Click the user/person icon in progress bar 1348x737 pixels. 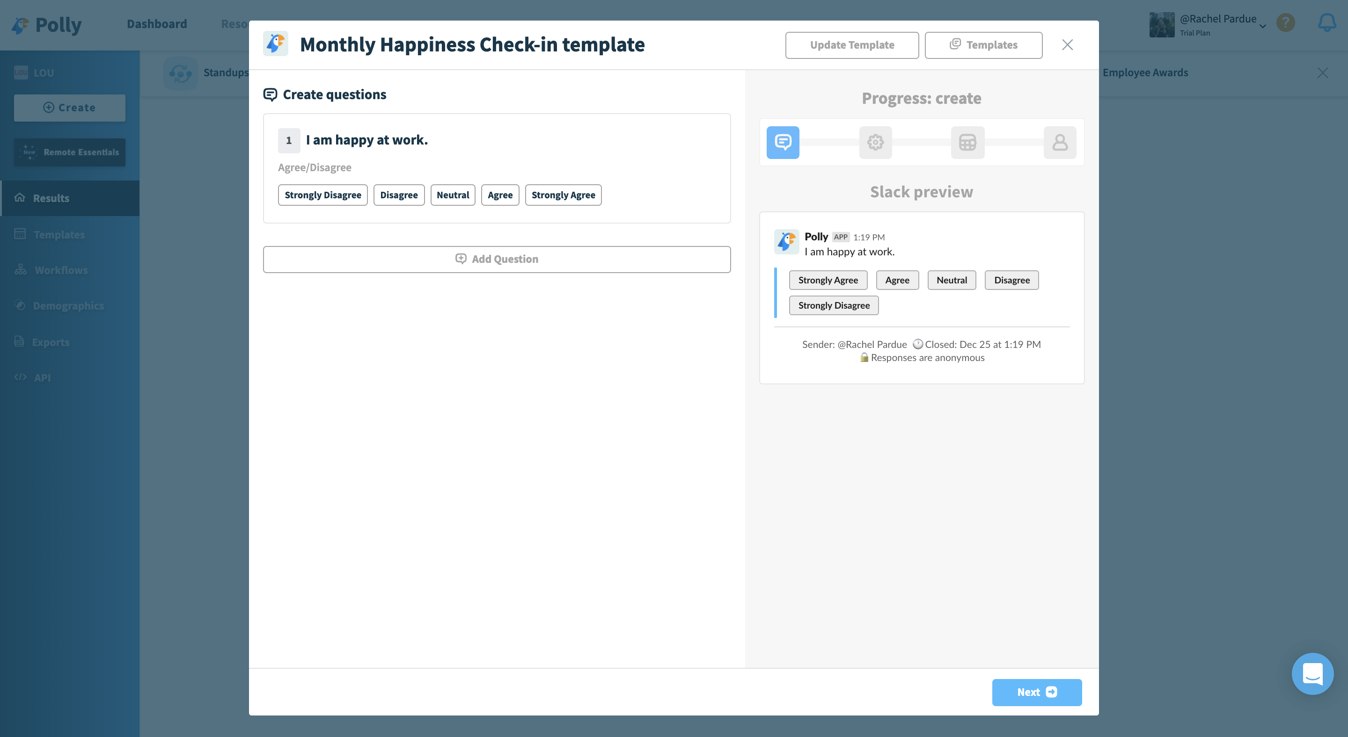[1059, 143]
